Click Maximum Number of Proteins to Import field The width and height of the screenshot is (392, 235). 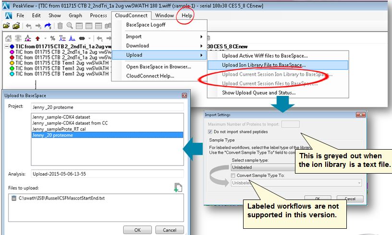(x=290, y=124)
